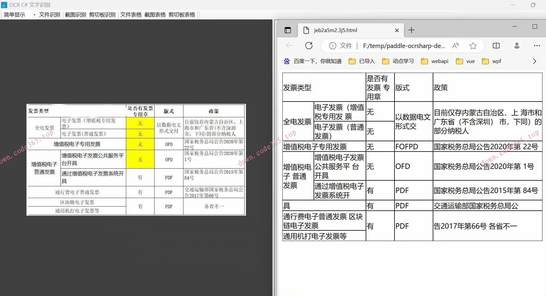
Task: Refresh the current page in Edge
Action: coord(309,46)
